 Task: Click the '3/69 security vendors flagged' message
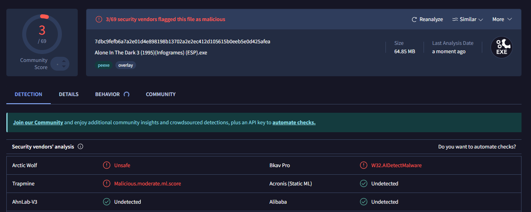click(x=165, y=19)
